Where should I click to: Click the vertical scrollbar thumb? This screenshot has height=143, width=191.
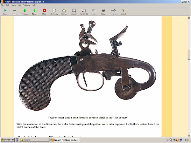coord(189,55)
